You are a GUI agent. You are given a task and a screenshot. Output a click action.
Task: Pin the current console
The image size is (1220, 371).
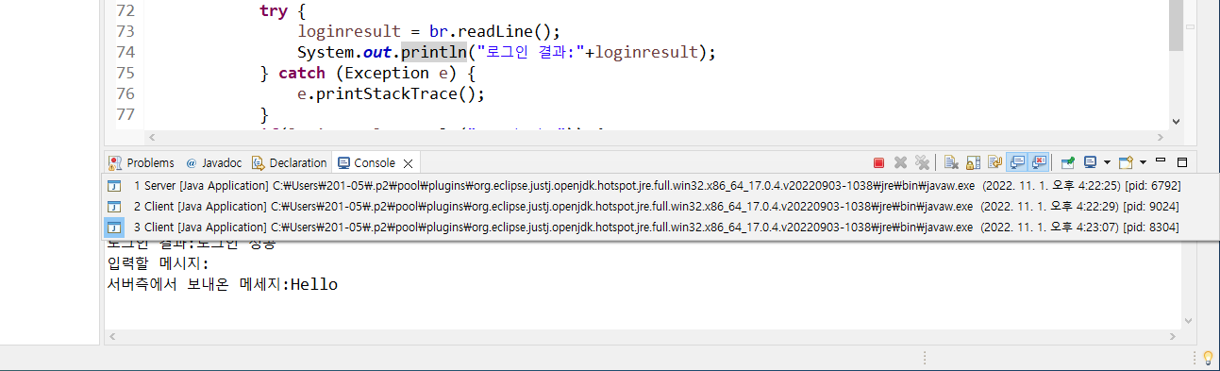click(x=1068, y=162)
